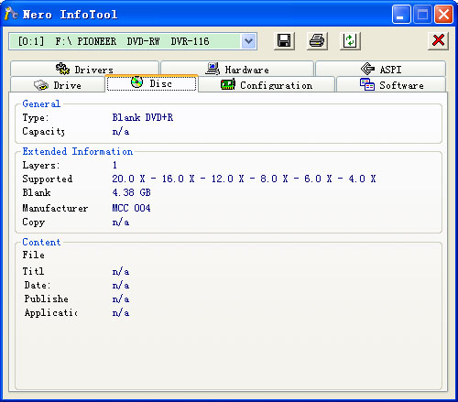Screen dimensions: 458x402
Task: Click the windows icon on Software tab
Action: (367, 84)
